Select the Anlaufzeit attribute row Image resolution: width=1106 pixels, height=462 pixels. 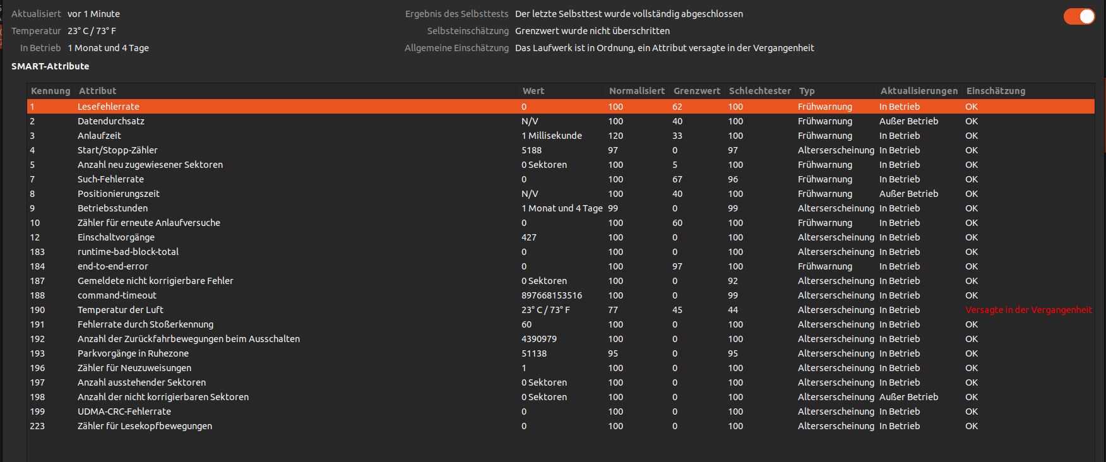click(561, 136)
